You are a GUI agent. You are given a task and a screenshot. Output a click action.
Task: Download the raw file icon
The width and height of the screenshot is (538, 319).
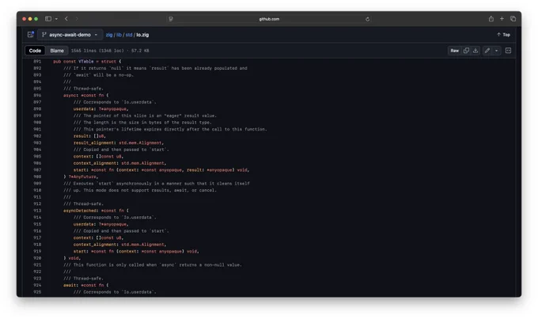tap(475, 51)
